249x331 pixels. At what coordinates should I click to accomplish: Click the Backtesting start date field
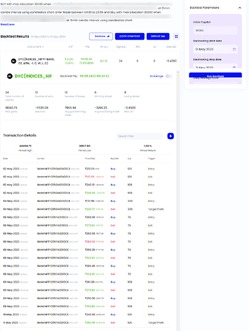[215, 49]
